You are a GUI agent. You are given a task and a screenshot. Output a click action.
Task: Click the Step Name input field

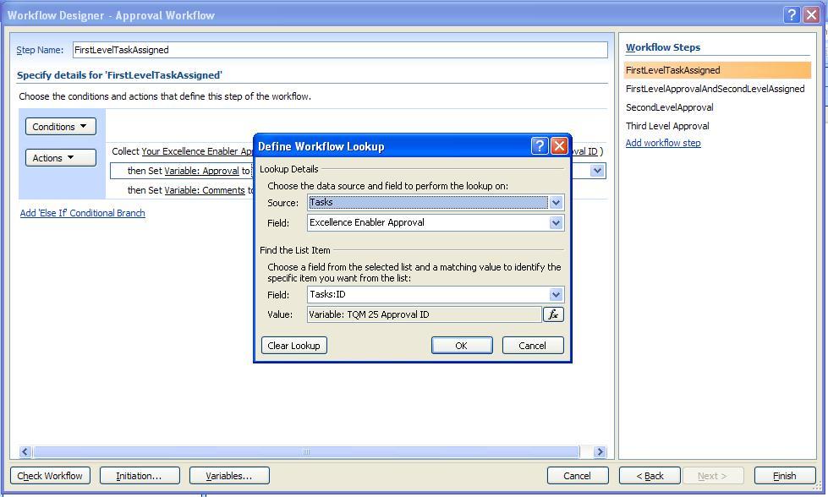(340, 50)
